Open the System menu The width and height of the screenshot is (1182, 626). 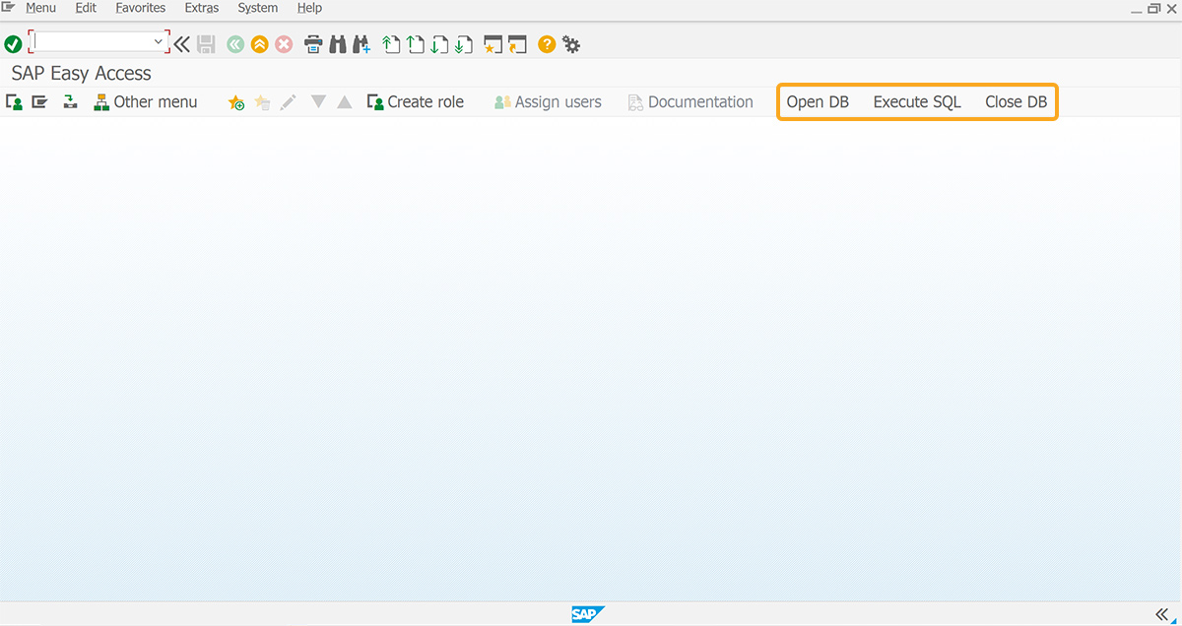click(258, 8)
